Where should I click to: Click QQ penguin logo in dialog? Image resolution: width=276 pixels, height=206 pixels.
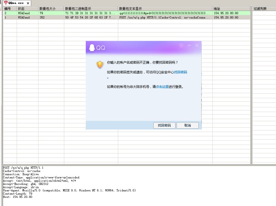tap(92, 48)
